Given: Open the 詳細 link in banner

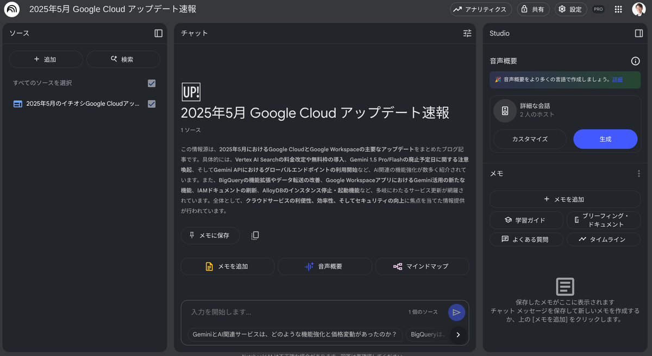Looking at the screenshot, I should pyautogui.click(x=617, y=79).
